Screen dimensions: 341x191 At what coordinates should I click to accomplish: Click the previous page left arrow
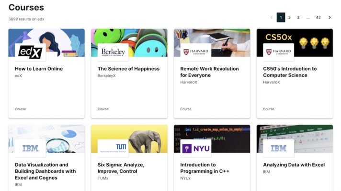click(272, 17)
